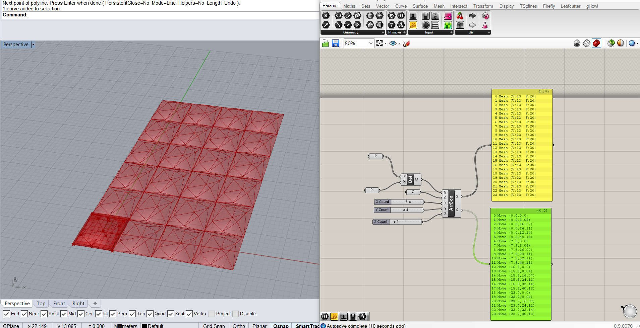Adjust the Z Count slider
Image resolution: width=640 pixels, height=328 pixels.
(x=398, y=222)
